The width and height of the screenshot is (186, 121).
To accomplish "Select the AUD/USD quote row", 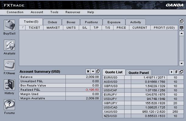I will click(x=143, y=82).
